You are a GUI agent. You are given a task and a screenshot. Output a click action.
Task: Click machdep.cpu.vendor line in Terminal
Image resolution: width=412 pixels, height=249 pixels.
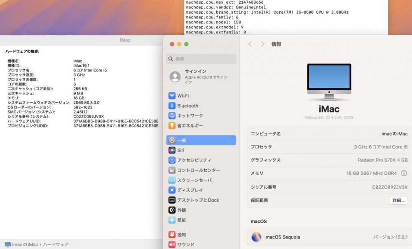click(226, 7)
